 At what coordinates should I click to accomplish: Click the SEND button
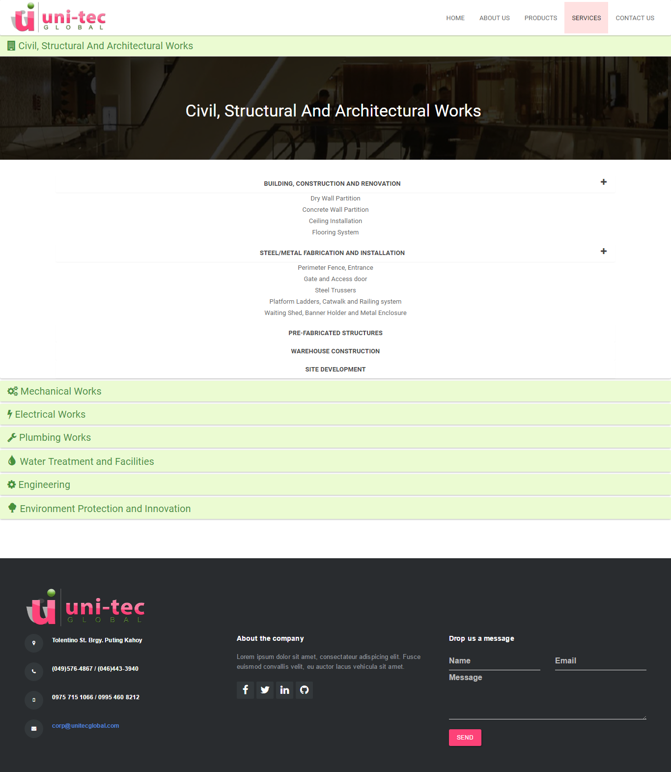coord(465,738)
